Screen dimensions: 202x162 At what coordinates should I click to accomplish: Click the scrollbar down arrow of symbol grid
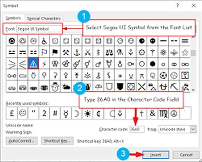pos(193,90)
